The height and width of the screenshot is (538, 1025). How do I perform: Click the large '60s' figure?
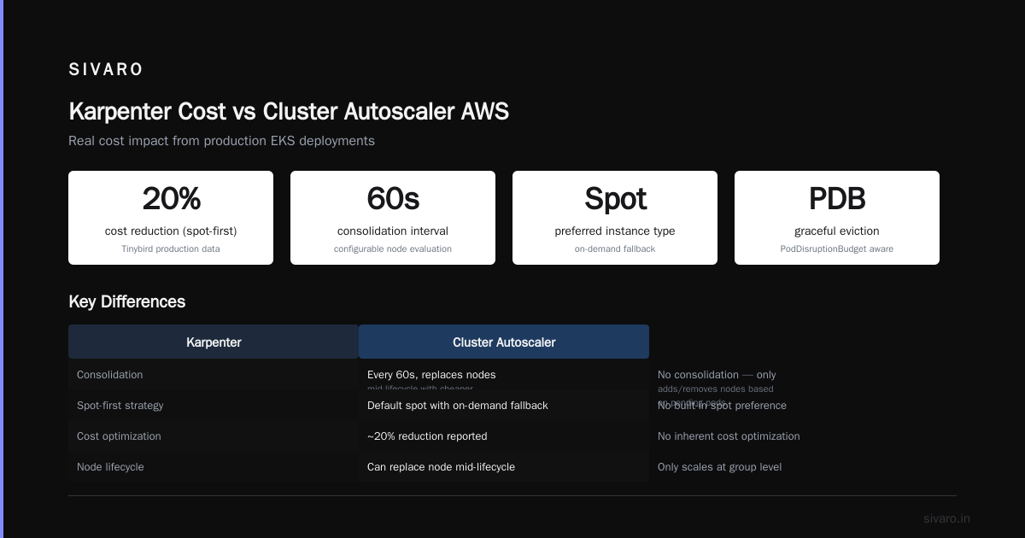pos(393,199)
